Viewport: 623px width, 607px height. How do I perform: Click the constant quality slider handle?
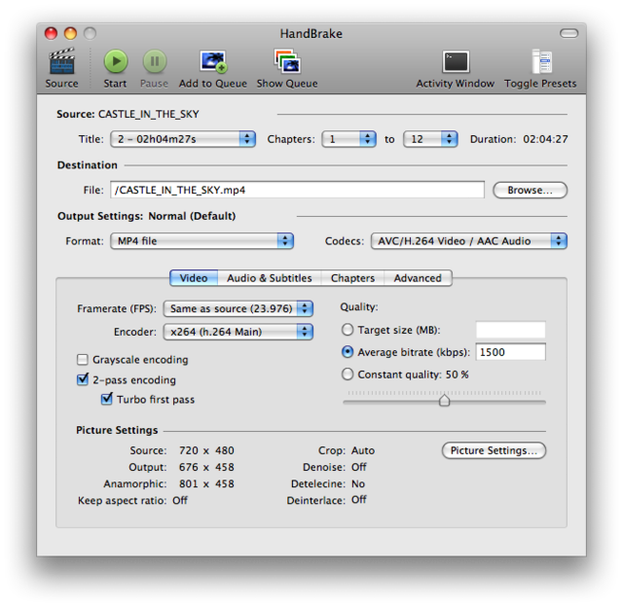445,400
